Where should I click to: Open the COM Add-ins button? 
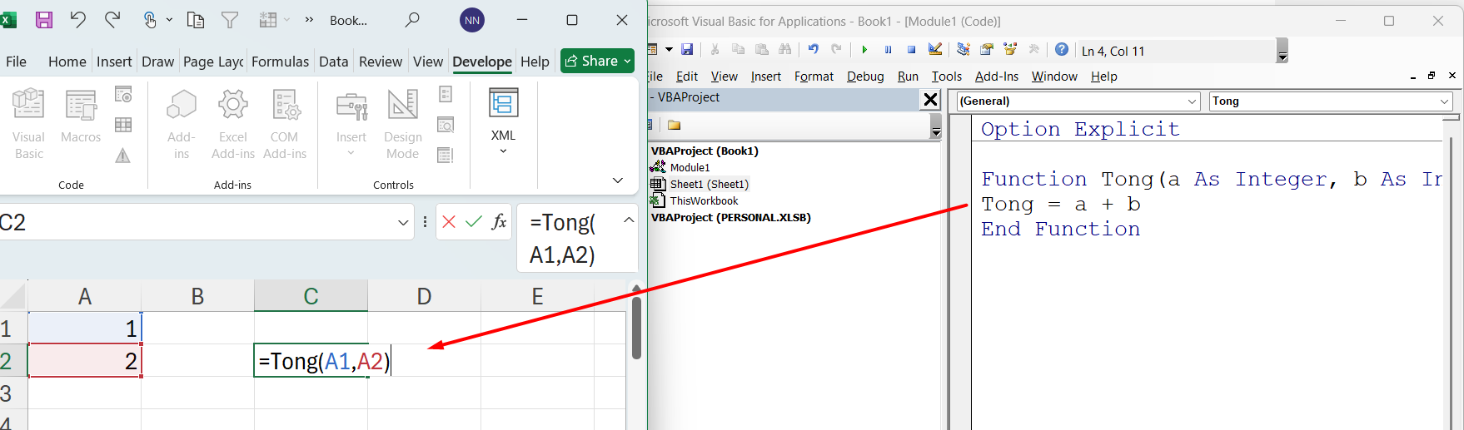coord(285,123)
